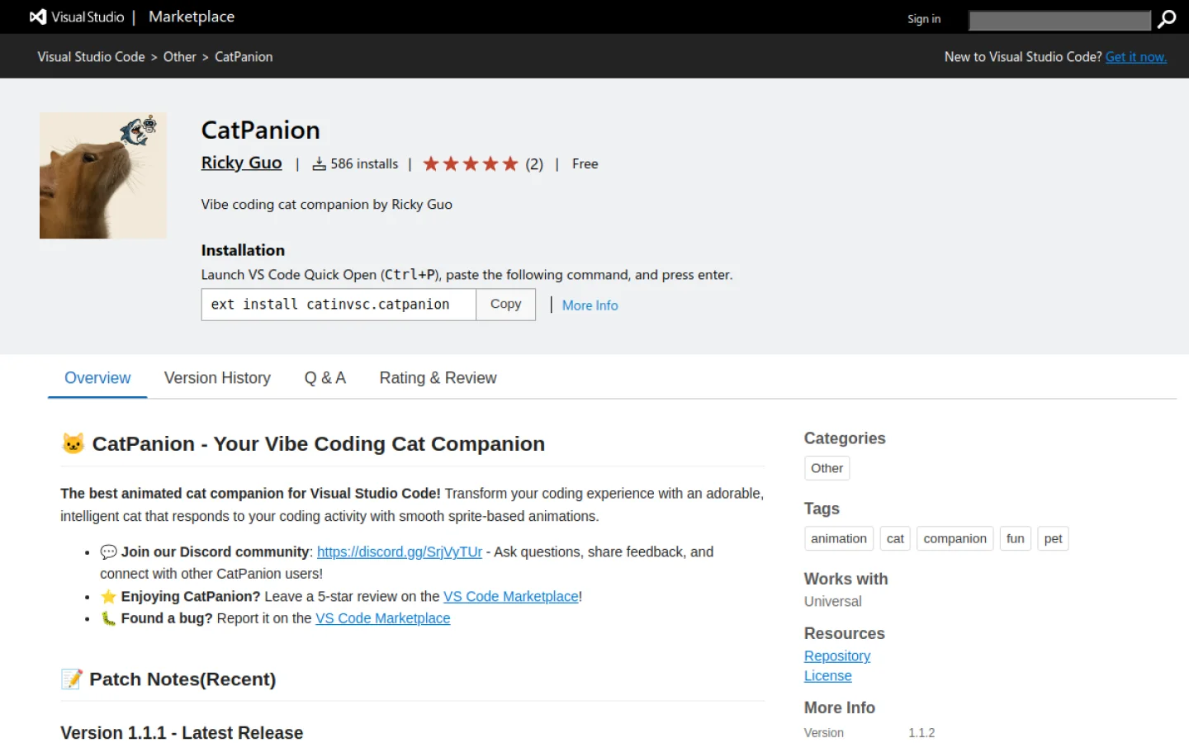This screenshot has width=1189, height=743.
Task: Switch to the Version History tab
Action: 217,378
